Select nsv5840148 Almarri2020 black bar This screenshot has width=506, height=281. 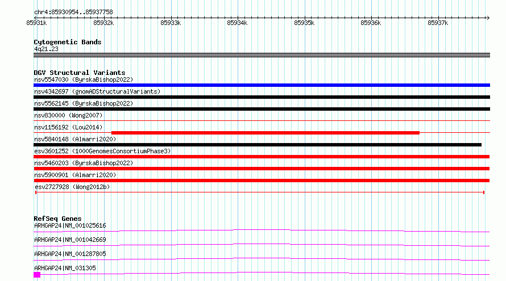click(258, 145)
